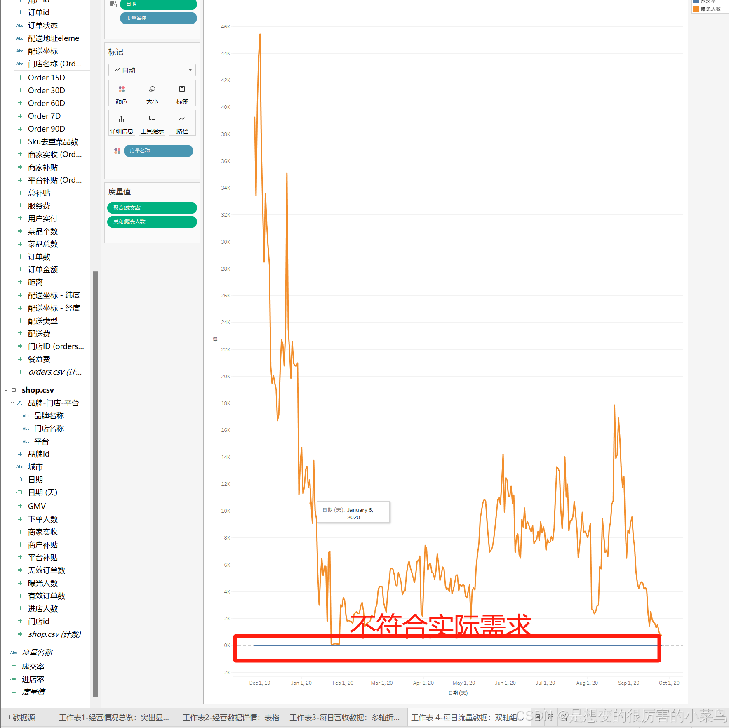Click the orange 曝光人数 legend swatch
Image resolution: width=729 pixels, height=728 pixels.
[x=696, y=9]
